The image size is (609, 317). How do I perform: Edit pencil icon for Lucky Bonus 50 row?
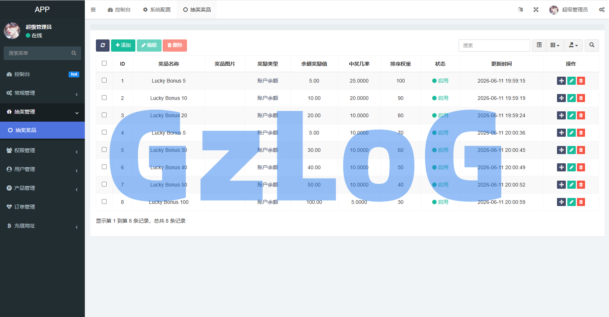(x=571, y=185)
